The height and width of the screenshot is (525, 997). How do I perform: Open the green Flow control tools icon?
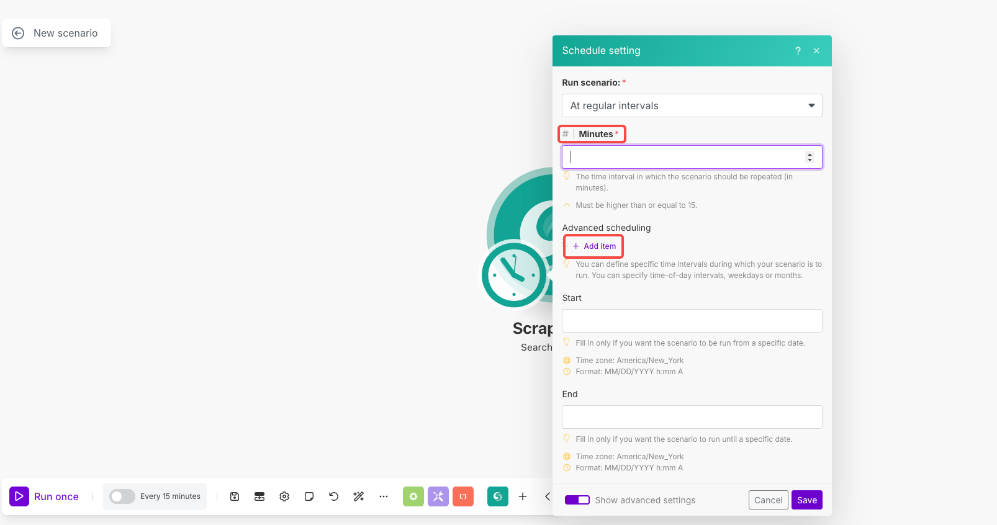[x=413, y=496]
